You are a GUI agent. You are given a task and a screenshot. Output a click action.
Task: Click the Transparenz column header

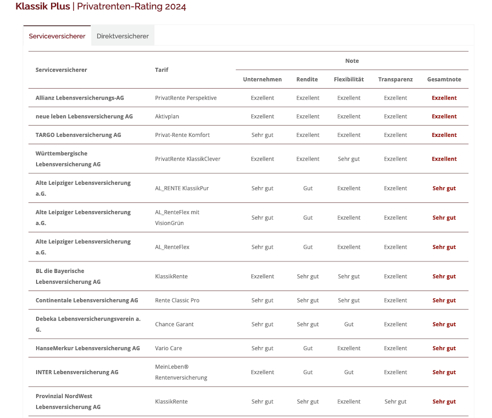396,79
